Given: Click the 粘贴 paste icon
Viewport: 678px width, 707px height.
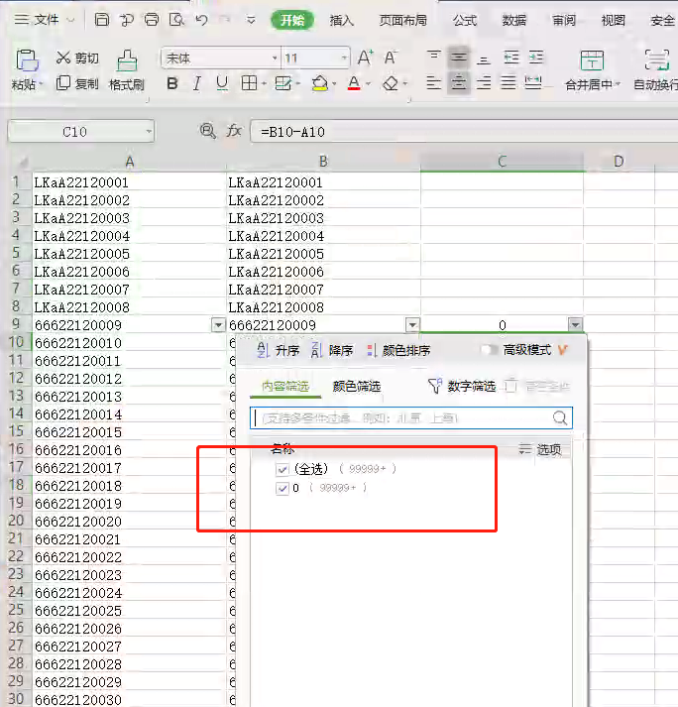Looking at the screenshot, I should pos(27,59).
